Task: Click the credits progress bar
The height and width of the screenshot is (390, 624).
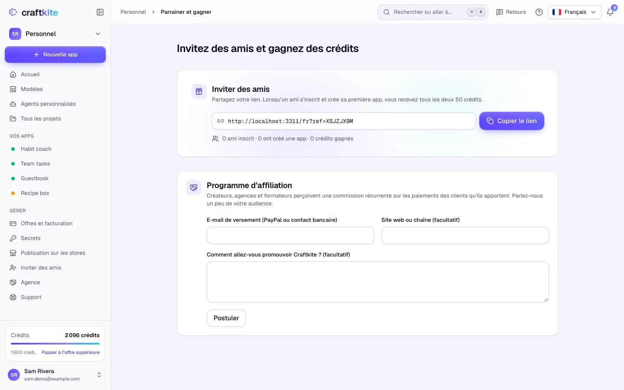Action: click(55, 344)
